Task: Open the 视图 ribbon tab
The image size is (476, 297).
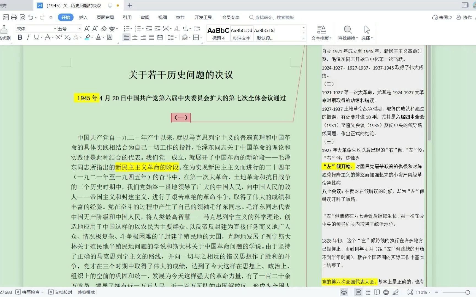Action: [x=163, y=17]
